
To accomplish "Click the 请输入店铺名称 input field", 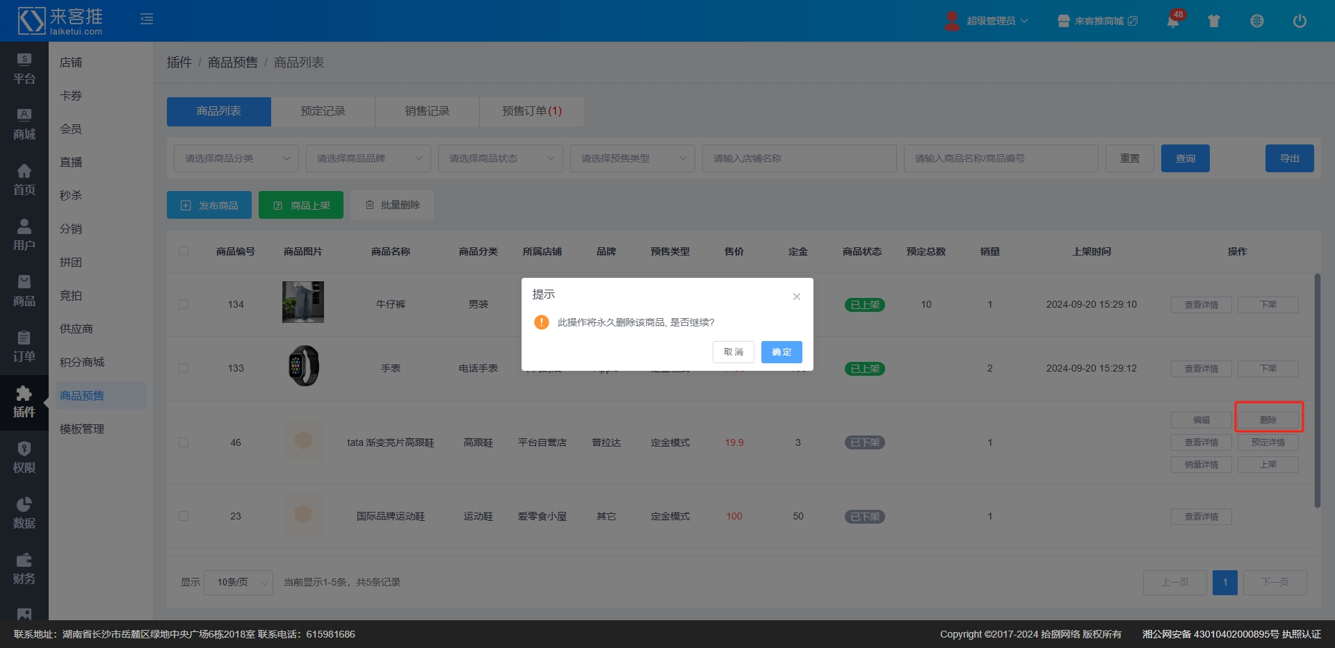I will (x=799, y=158).
